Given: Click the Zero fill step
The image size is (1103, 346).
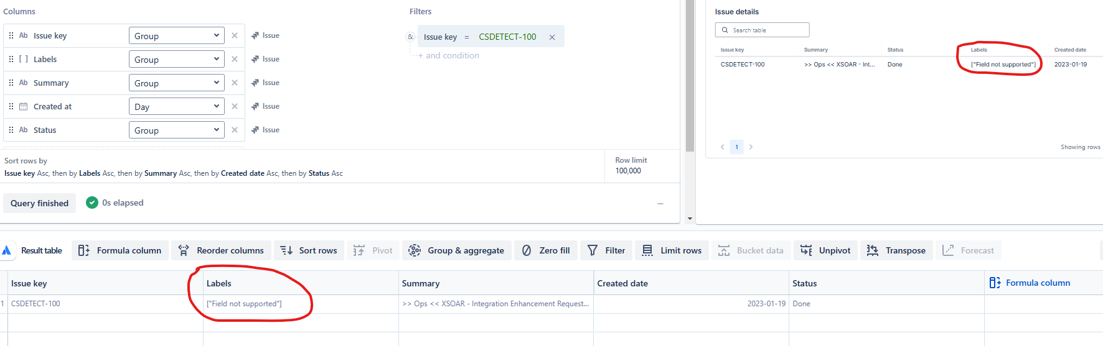Looking at the screenshot, I should pyautogui.click(x=546, y=250).
